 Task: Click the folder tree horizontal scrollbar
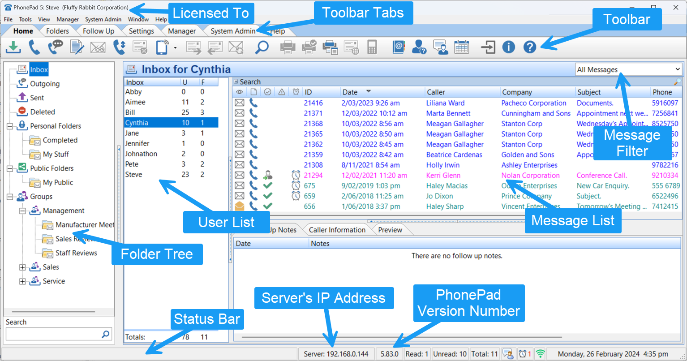(53, 312)
